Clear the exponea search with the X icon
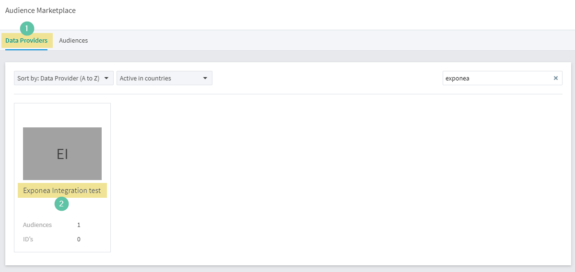 pos(555,78)
